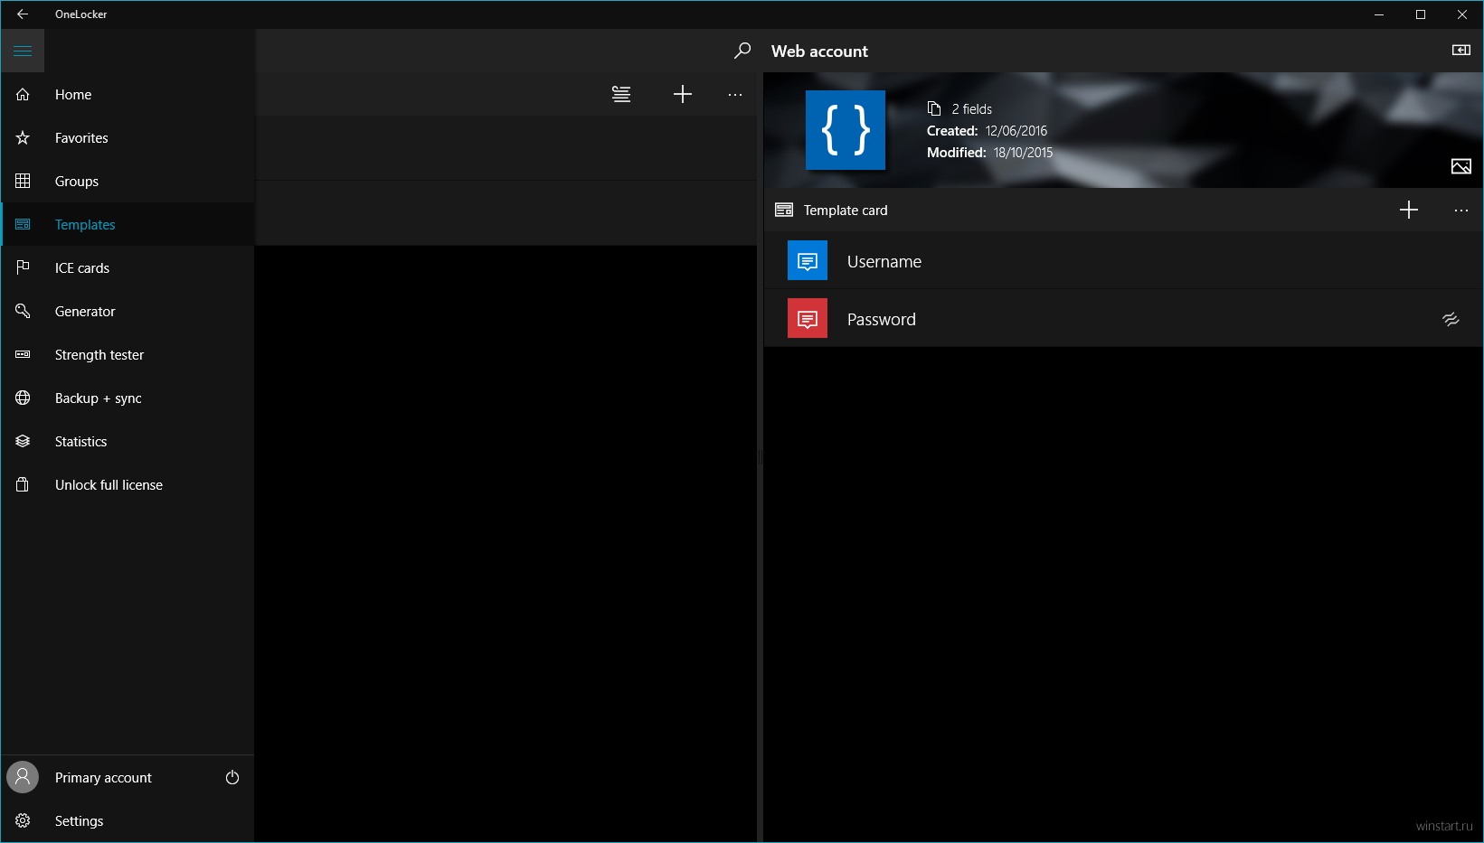The width and height of the screenshot is (1484, 843).
Task: Add a new template with plus
Action: 683,94
